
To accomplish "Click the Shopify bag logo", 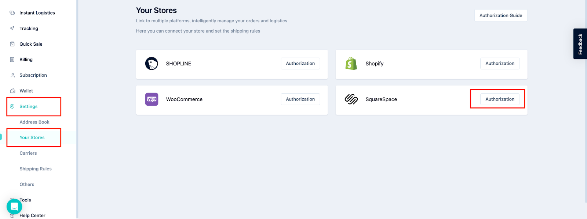I will tap(351, 64).
